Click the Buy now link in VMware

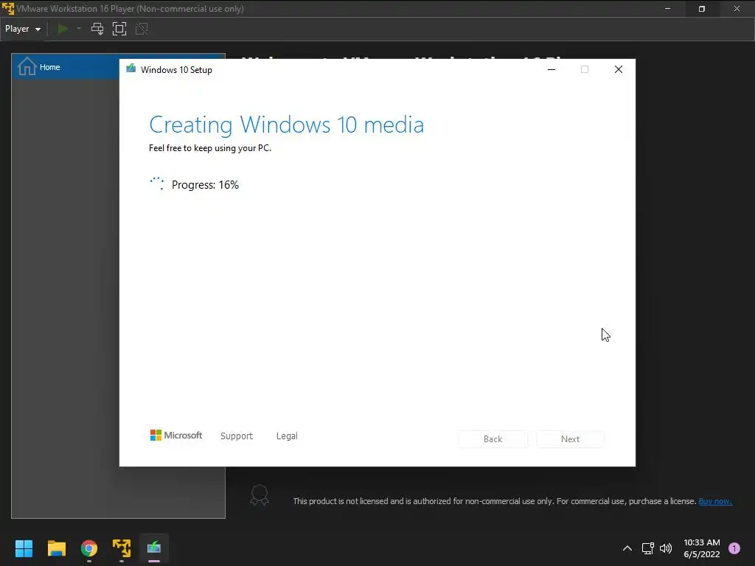point(715,501)
